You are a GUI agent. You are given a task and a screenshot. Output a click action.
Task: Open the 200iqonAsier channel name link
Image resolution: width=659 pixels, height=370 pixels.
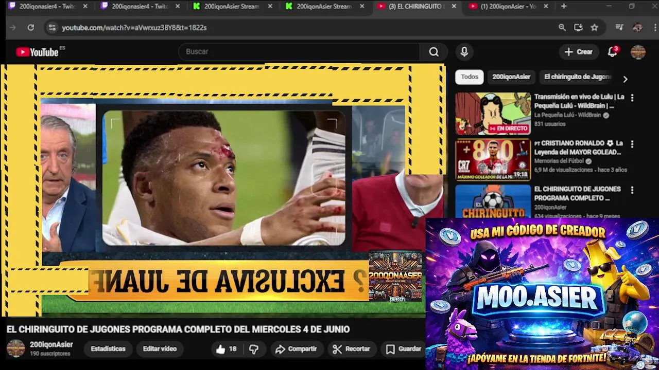coord(51,345)
